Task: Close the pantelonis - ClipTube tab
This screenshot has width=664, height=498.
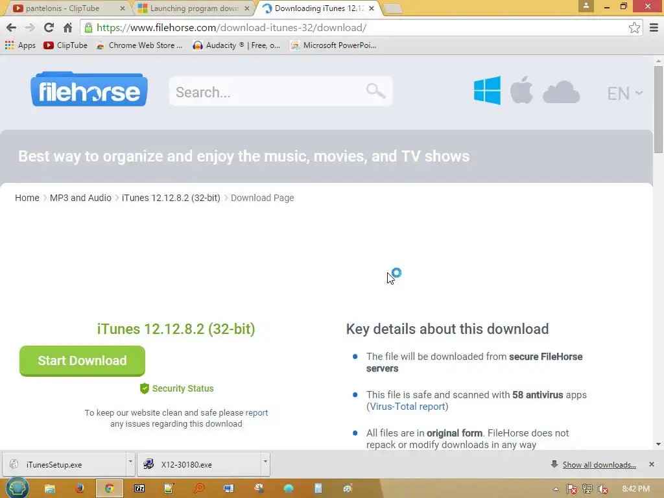Action: [123, 8]
